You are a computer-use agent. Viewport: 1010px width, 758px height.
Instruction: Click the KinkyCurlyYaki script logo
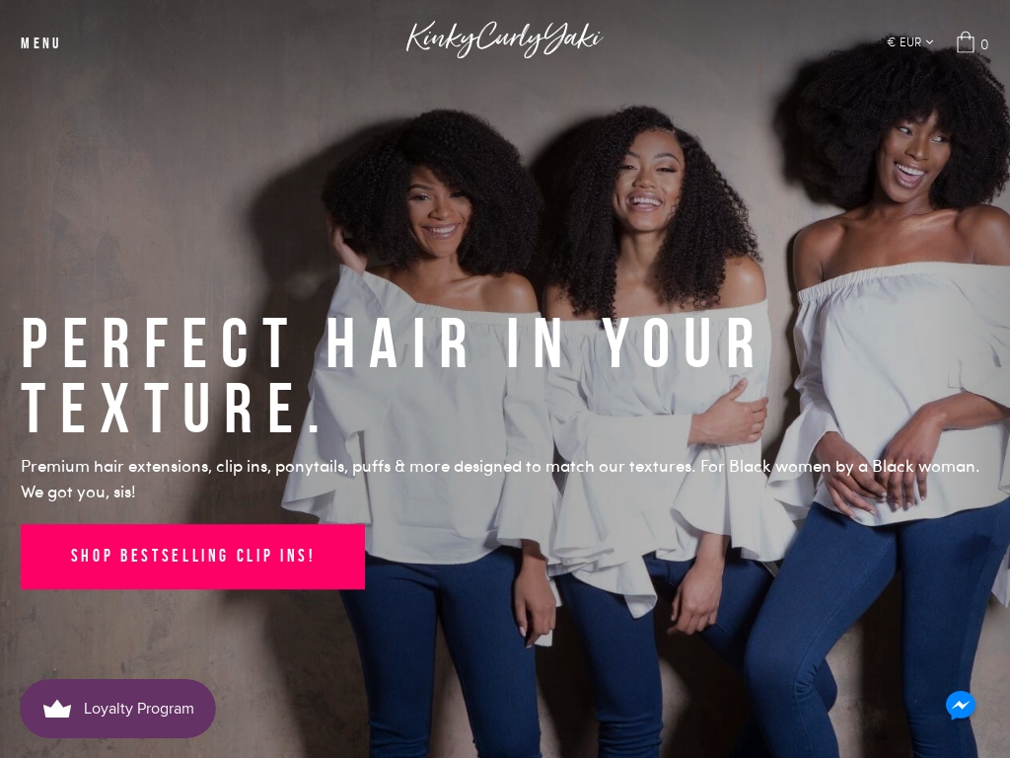tap(504, 39)
